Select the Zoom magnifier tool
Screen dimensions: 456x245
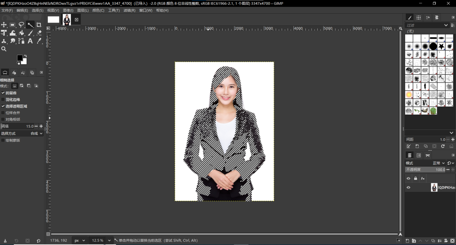[x=4, y=49]
